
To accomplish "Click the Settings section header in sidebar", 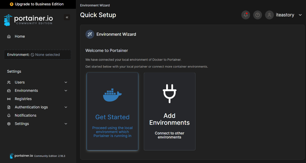I will 14,72.
